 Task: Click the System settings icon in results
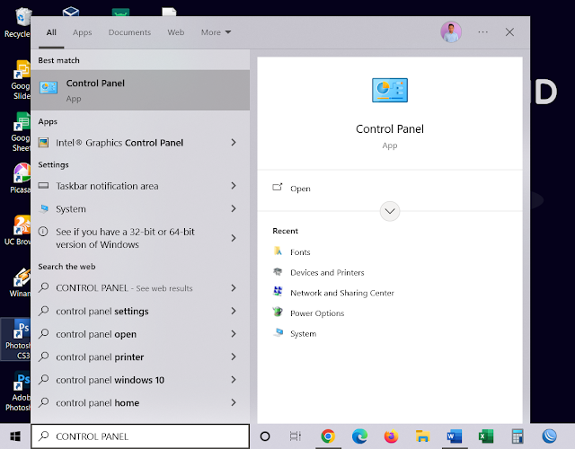pos(44,209)
